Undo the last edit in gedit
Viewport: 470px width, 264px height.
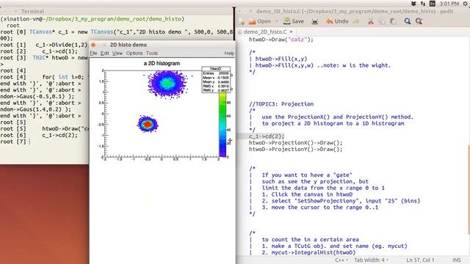click(x=337, y=21)
